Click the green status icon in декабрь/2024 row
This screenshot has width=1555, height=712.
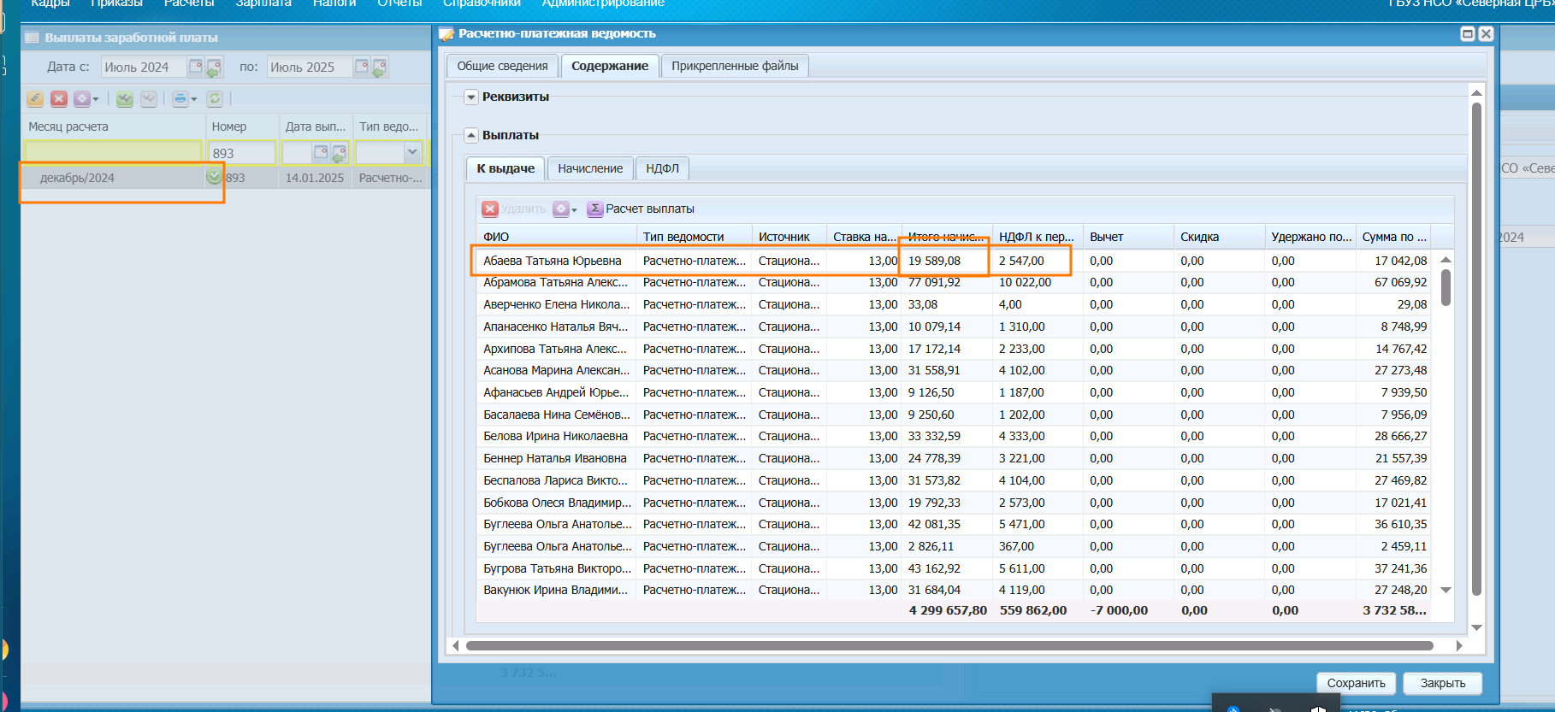[214, 176]
